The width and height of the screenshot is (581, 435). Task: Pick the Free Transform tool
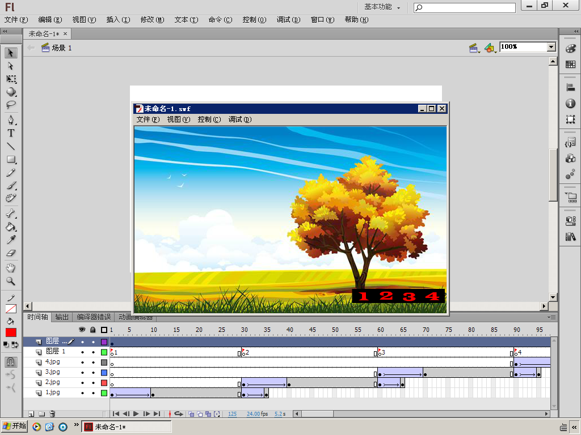coord(11,79)
